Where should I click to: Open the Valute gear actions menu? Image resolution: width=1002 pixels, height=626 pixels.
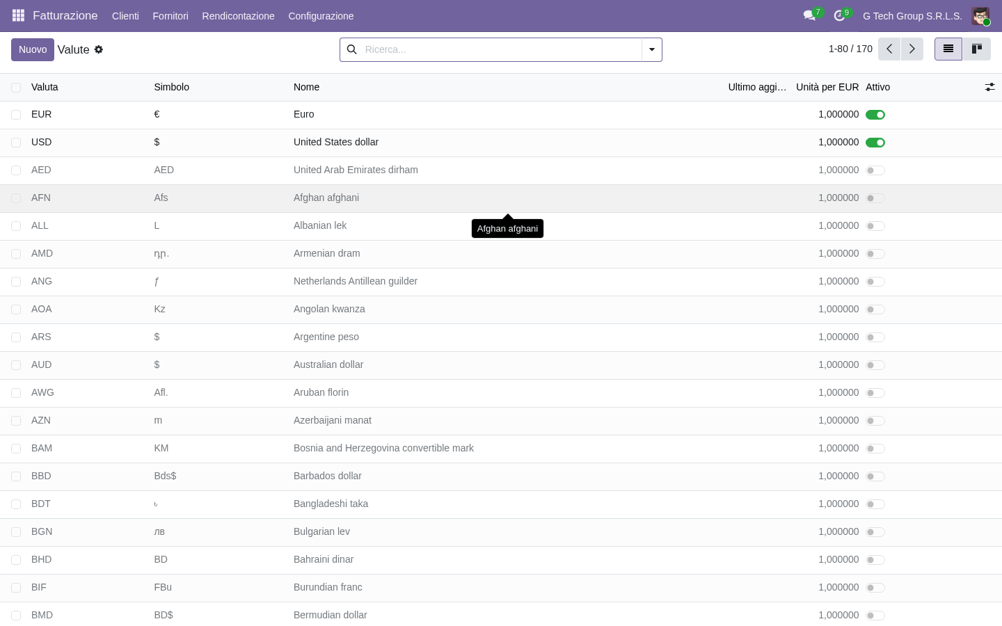[99, 49]
